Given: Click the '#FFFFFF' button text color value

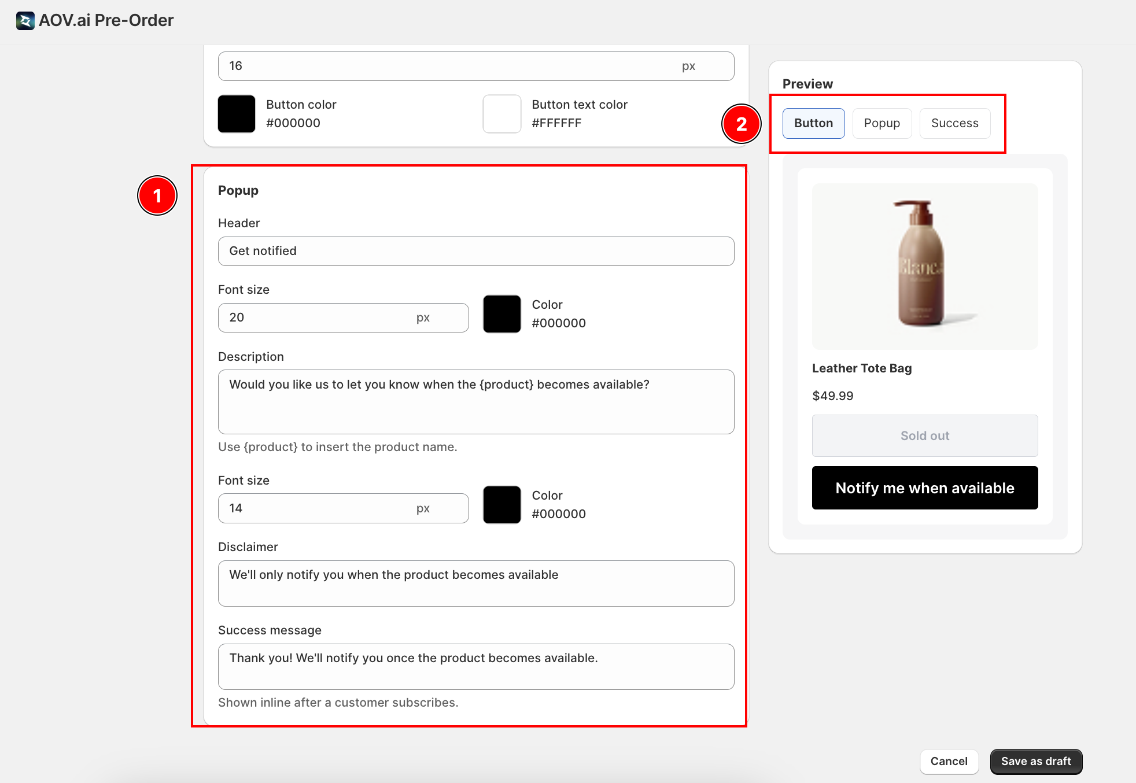Looking at the screenshot, I should 556,123.
